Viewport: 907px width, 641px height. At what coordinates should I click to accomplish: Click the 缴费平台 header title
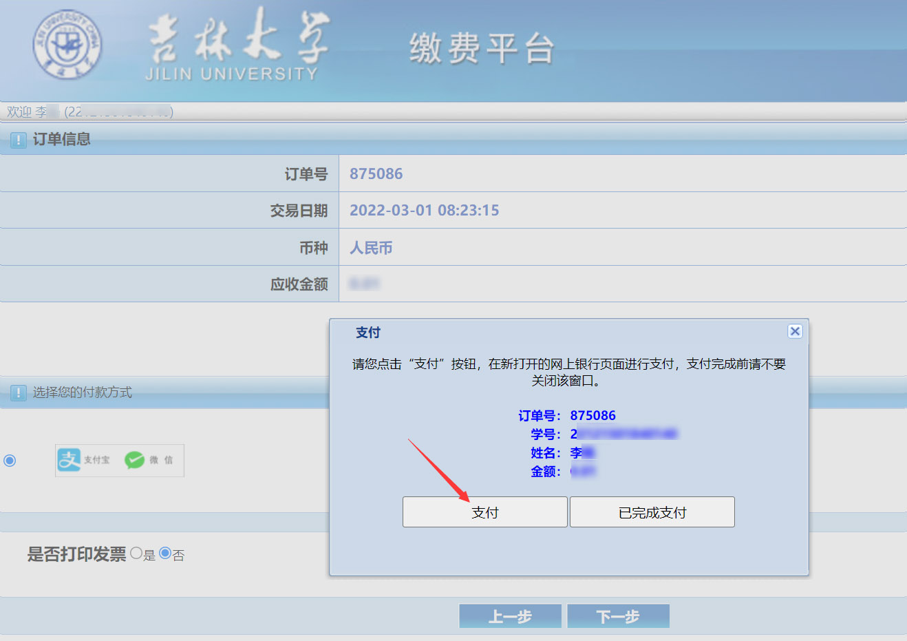482,48
